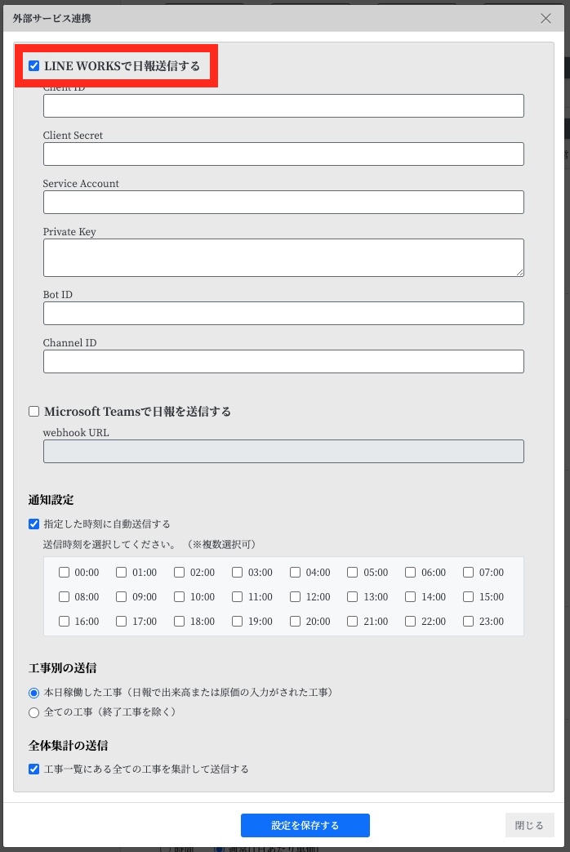Click the 閉じる button
The height and width of the screenshot is (852, 570).
point(529,825)
